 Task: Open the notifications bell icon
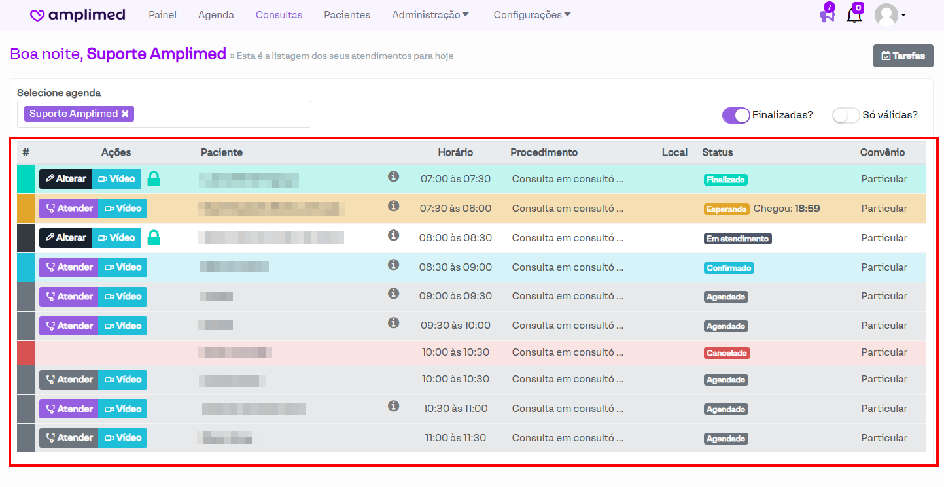click(854, 14)
